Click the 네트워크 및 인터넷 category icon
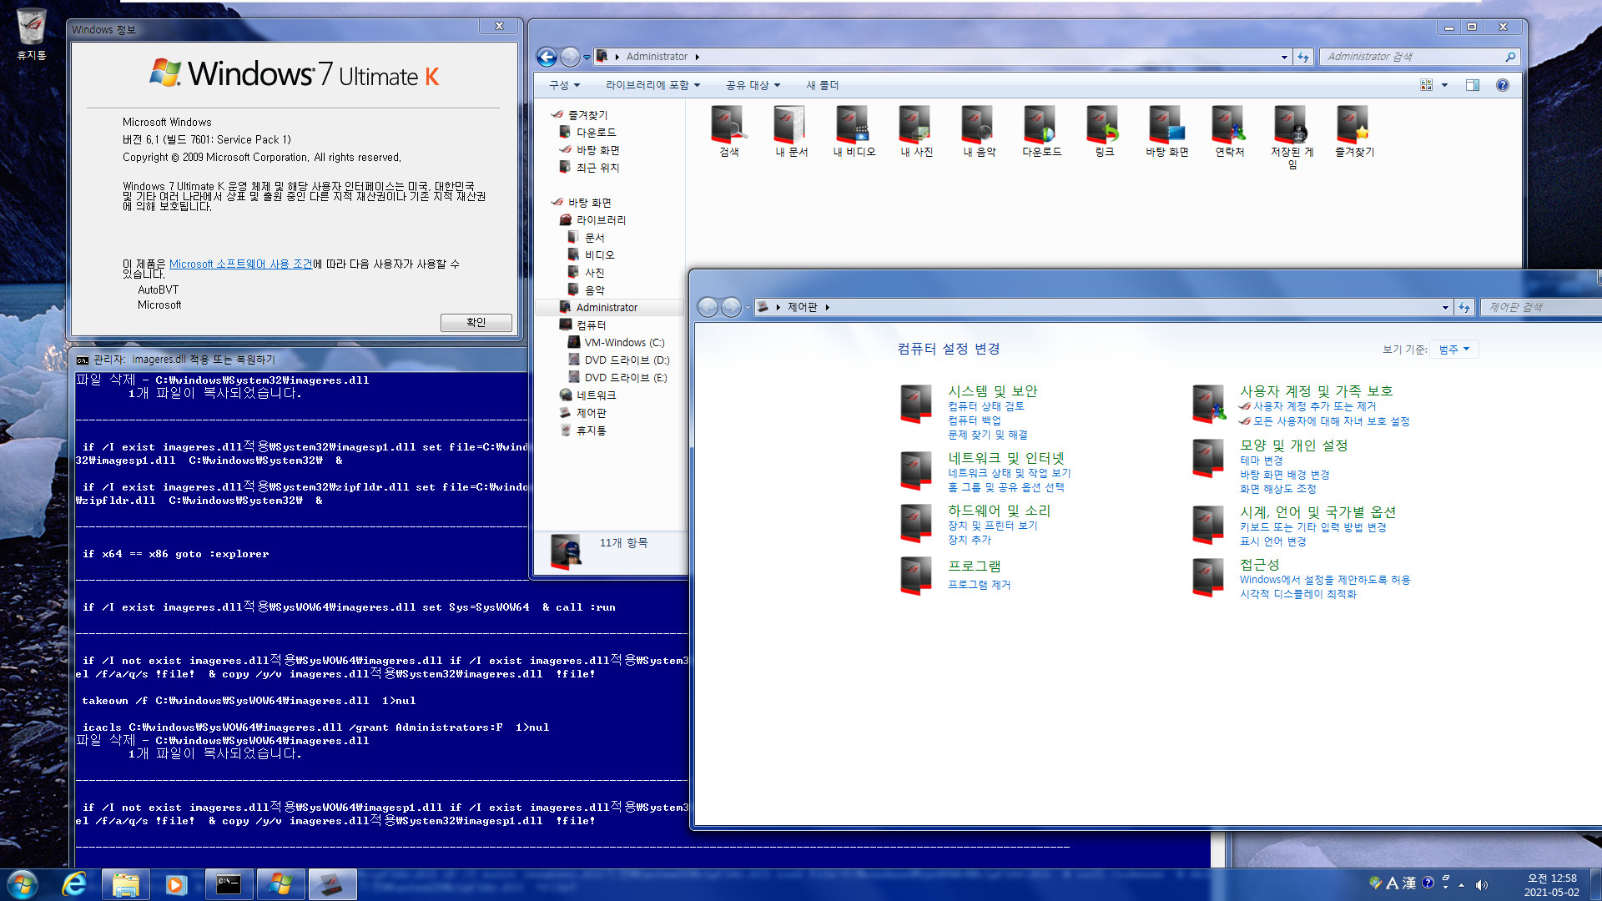Viewport: 1602px width, 901px height. tap(916, 471)
